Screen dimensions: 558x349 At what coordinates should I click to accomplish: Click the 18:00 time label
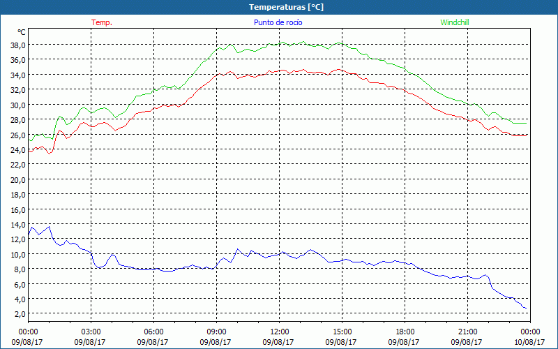pyautogui.click(x=405, y=332)
